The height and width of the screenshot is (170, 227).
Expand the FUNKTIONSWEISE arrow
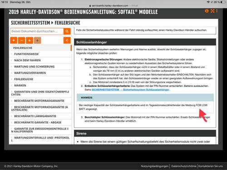(12, 54)
